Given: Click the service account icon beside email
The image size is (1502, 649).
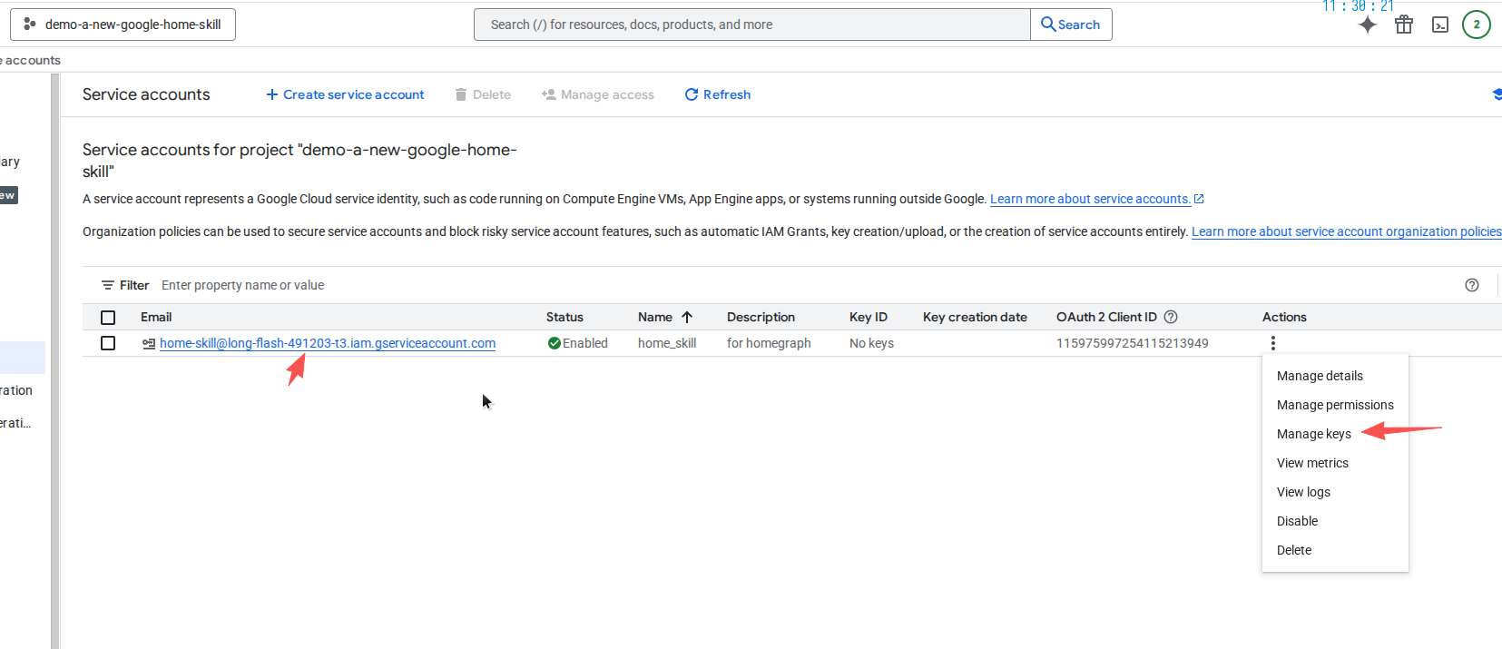Looking at the screenshot, I should (x=149, y=344).
